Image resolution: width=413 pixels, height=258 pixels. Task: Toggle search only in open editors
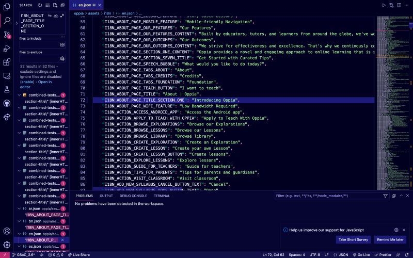point(62,45)
